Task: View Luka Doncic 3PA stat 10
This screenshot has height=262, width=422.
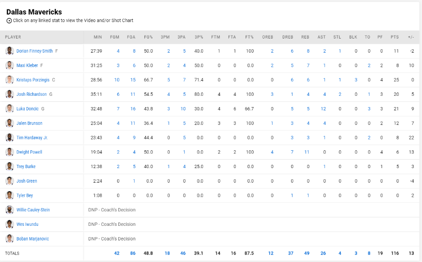Action: tap(183, 108)
